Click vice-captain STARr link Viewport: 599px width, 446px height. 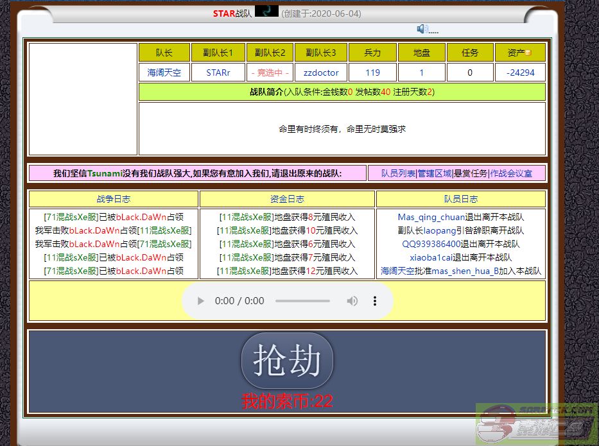[x=218, y=73]
